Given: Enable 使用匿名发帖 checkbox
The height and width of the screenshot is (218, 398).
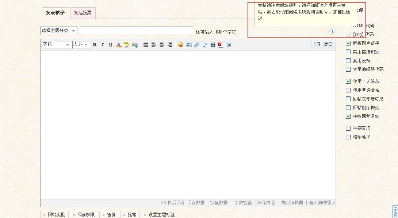Looking at the screenshot, I should pos(348,90).
